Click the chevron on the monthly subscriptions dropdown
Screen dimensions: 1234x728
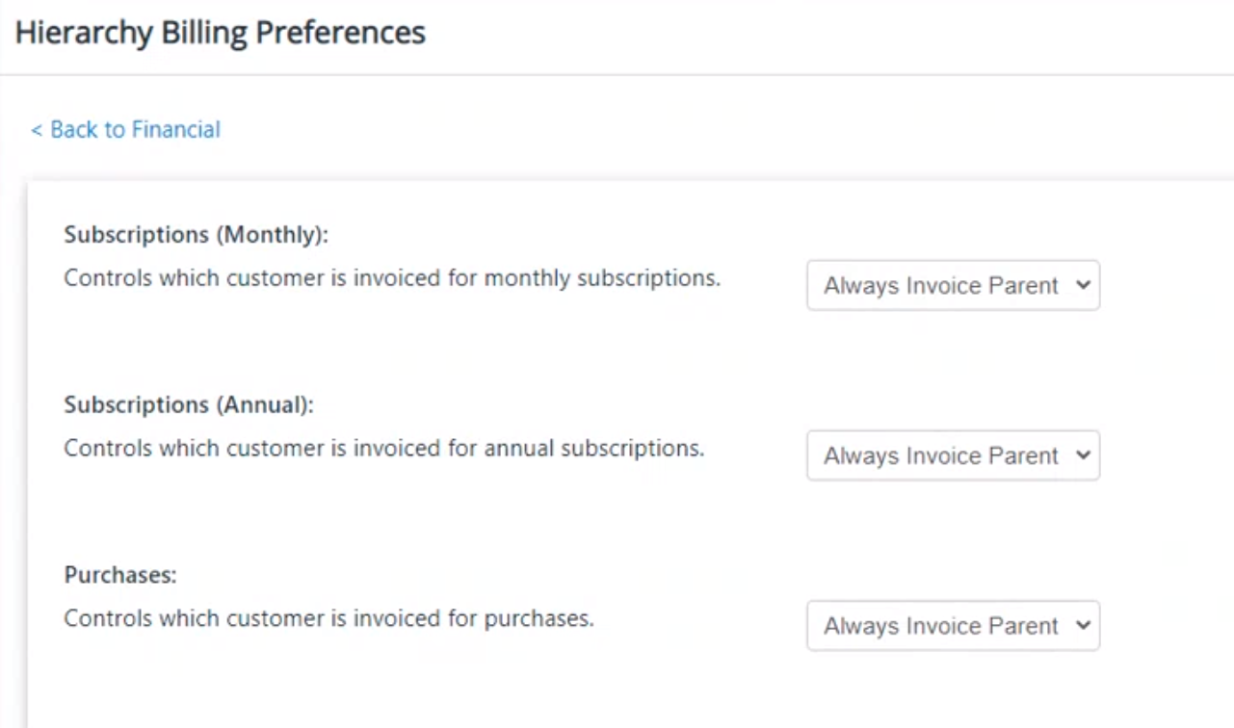pos(1082,285)
